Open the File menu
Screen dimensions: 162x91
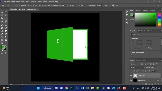coord(5,2)
